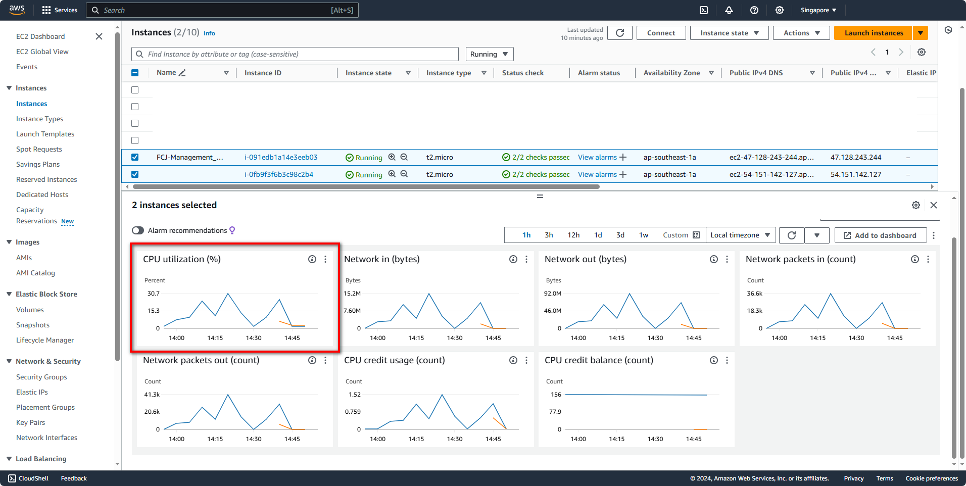Select 1d time range
Image resolution: width=966 pixels, height=486 pixels.
598,235
